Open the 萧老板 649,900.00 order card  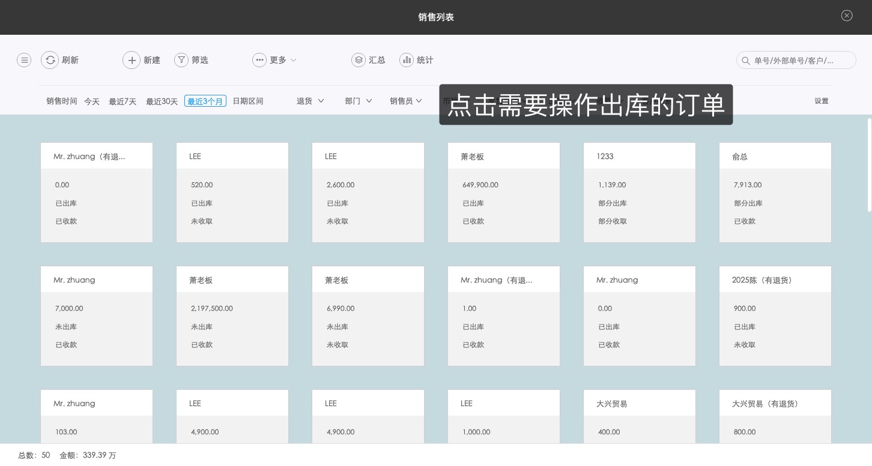tap(504, 192)
